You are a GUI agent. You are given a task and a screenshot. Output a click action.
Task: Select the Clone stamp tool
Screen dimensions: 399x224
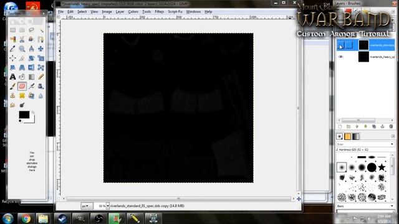(x=12, y=96)
